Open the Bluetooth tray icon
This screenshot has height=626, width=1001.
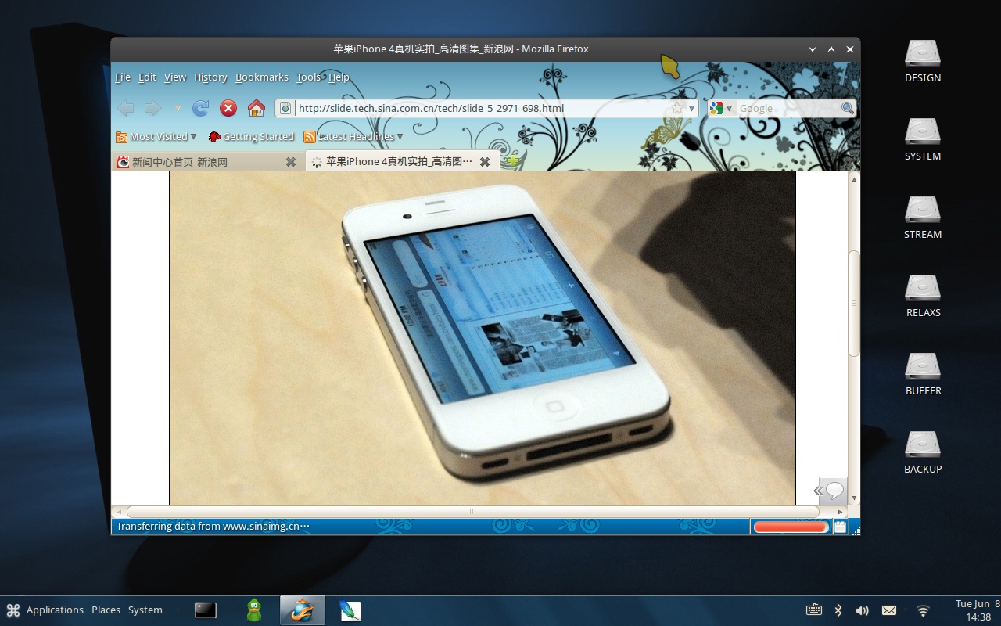pos(838,610)
